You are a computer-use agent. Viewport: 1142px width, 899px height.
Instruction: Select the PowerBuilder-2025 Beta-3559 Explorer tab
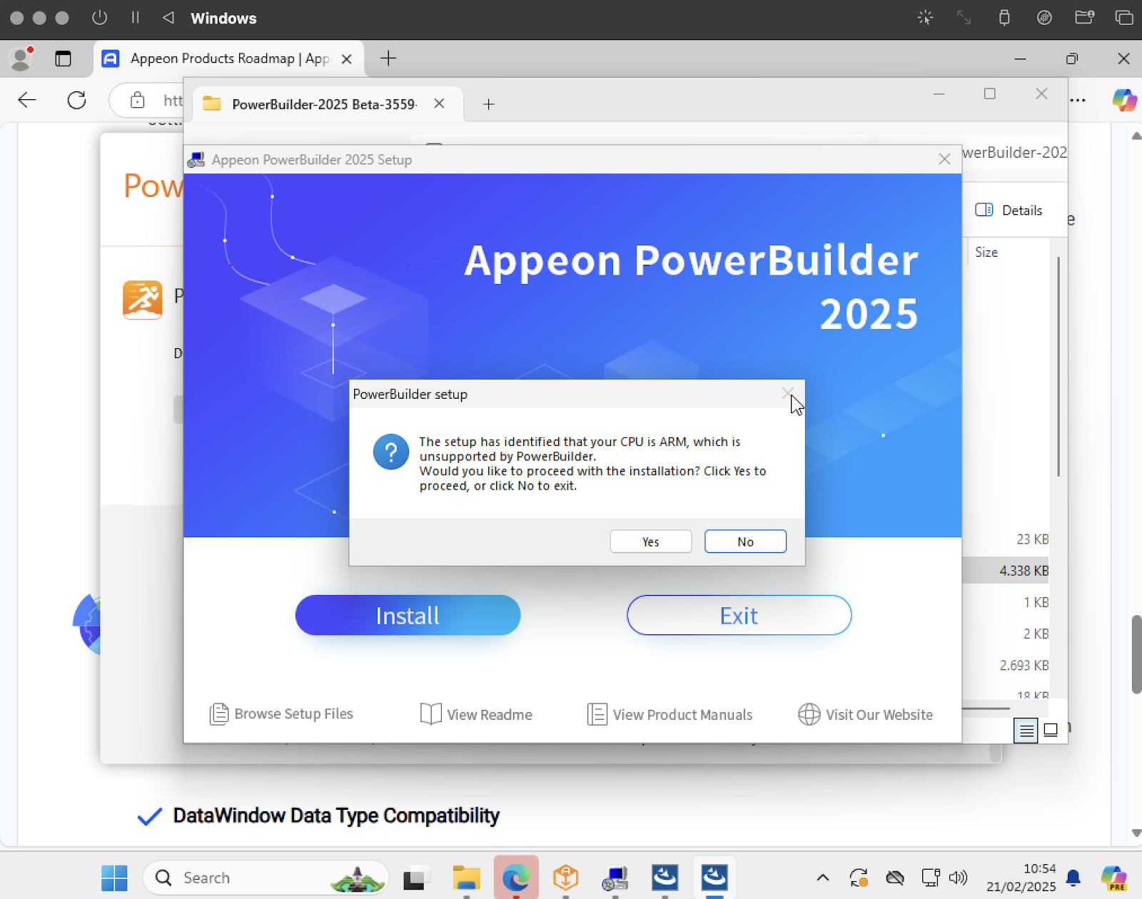click(x=325, y=104)
